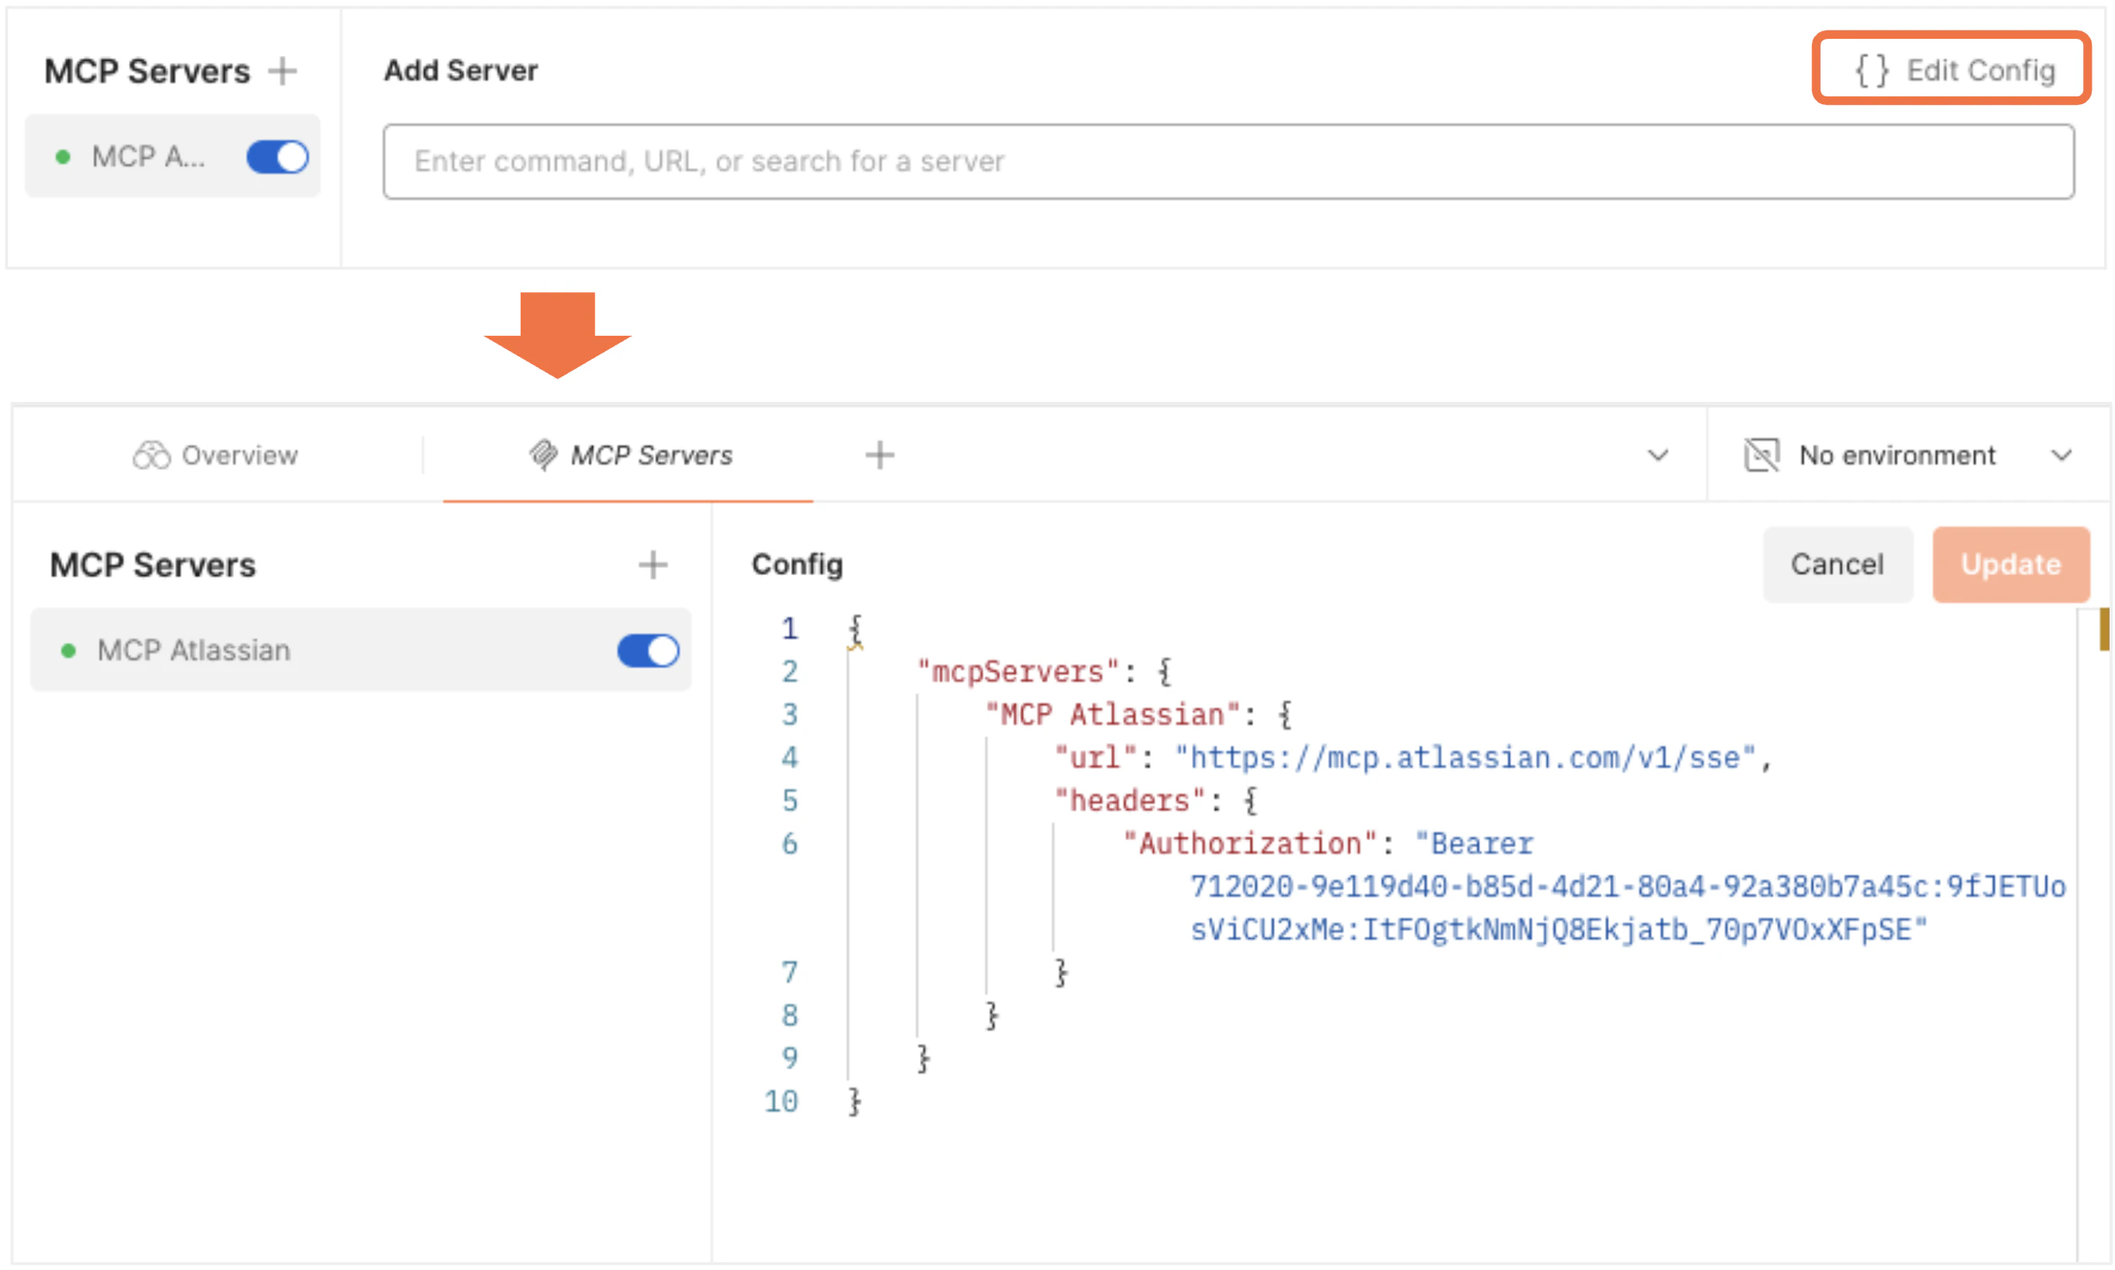The height and width of the screenshot is (1270, 2115).
Task: Expand the tab list chevron dropdown
Action: [x=1658, y=455]
